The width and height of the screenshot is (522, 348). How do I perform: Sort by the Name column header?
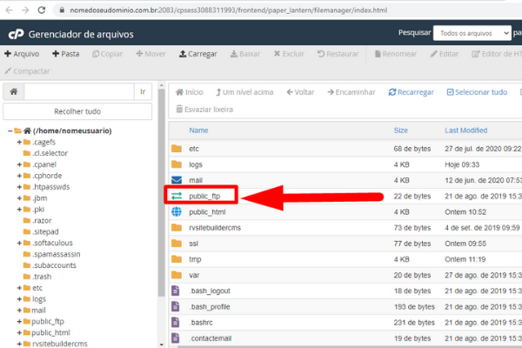[198, 130]
